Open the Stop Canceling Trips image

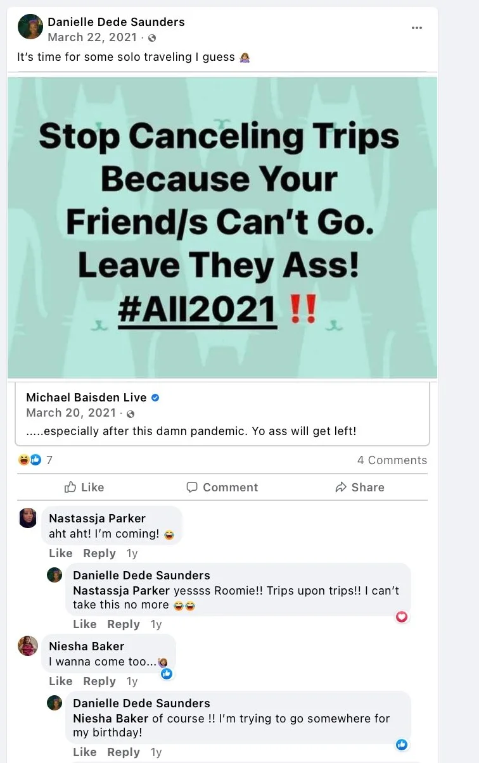222,228
